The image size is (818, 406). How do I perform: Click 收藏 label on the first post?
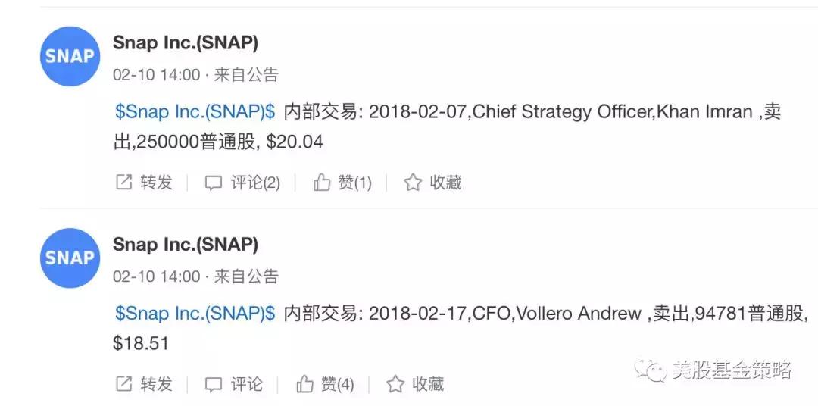(445, 183)
